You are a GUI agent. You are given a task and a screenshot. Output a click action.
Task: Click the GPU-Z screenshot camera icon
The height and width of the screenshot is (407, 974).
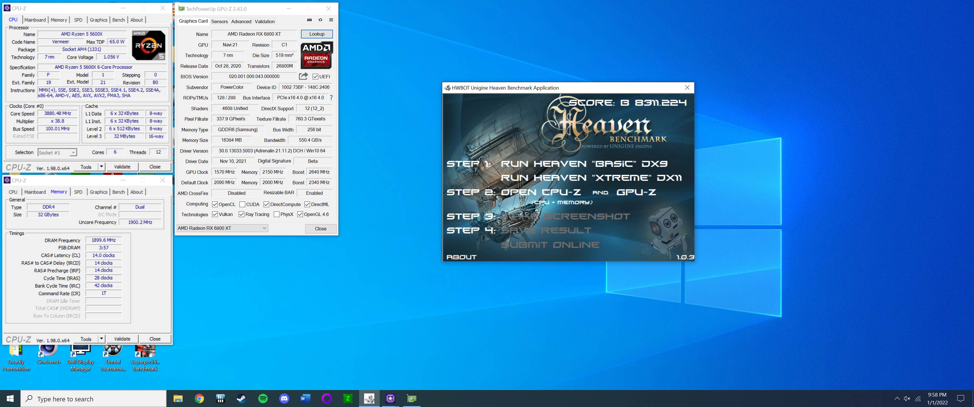coord(309,20)
